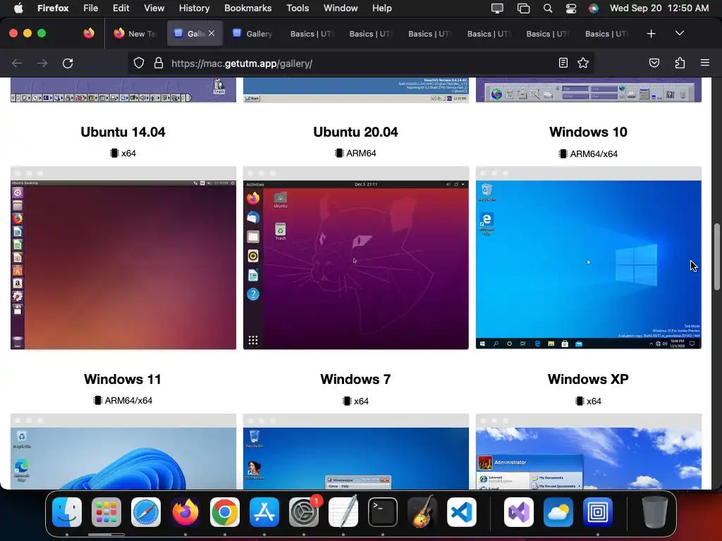Click the Ubuntu 20.04 desktop screenshot
722x541 pixels.
[356, 258]
